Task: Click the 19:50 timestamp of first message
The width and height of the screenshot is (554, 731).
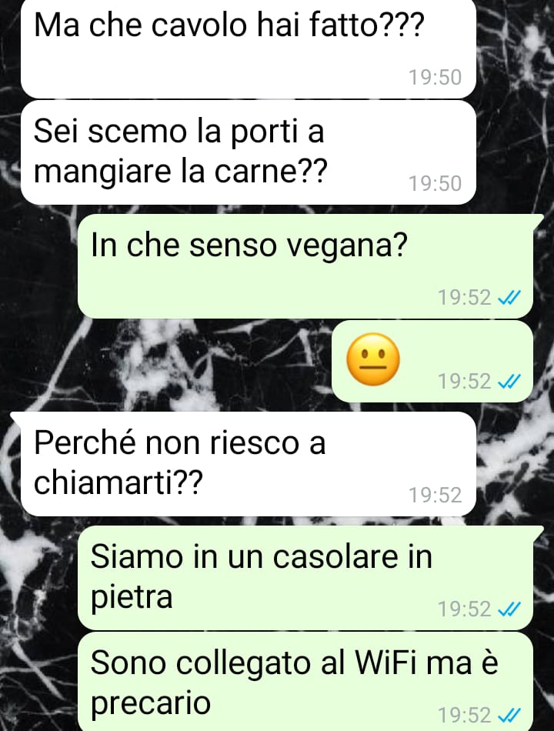Action: tap(435, 78)
